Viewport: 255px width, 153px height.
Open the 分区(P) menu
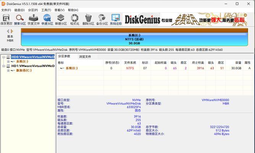tap(33, 10)
